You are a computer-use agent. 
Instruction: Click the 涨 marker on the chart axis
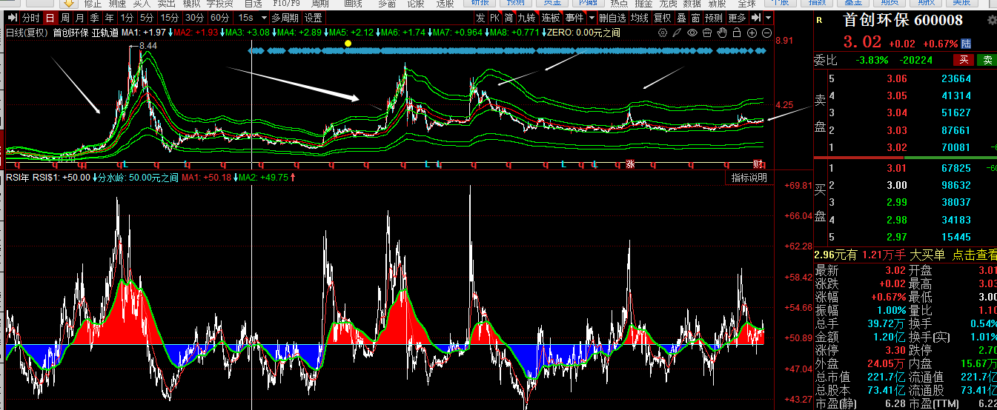(x=631, y=163)
